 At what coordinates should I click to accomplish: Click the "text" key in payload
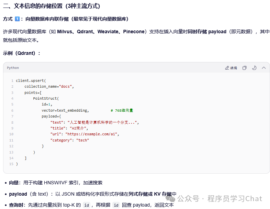pos(57,122)
